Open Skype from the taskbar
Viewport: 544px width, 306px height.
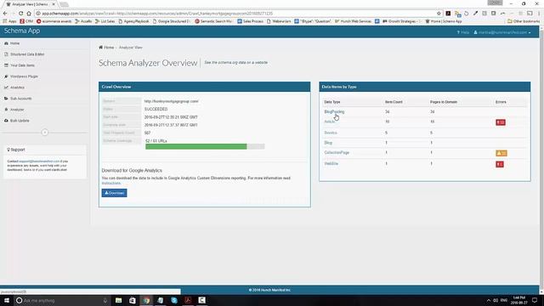(174, 300)
